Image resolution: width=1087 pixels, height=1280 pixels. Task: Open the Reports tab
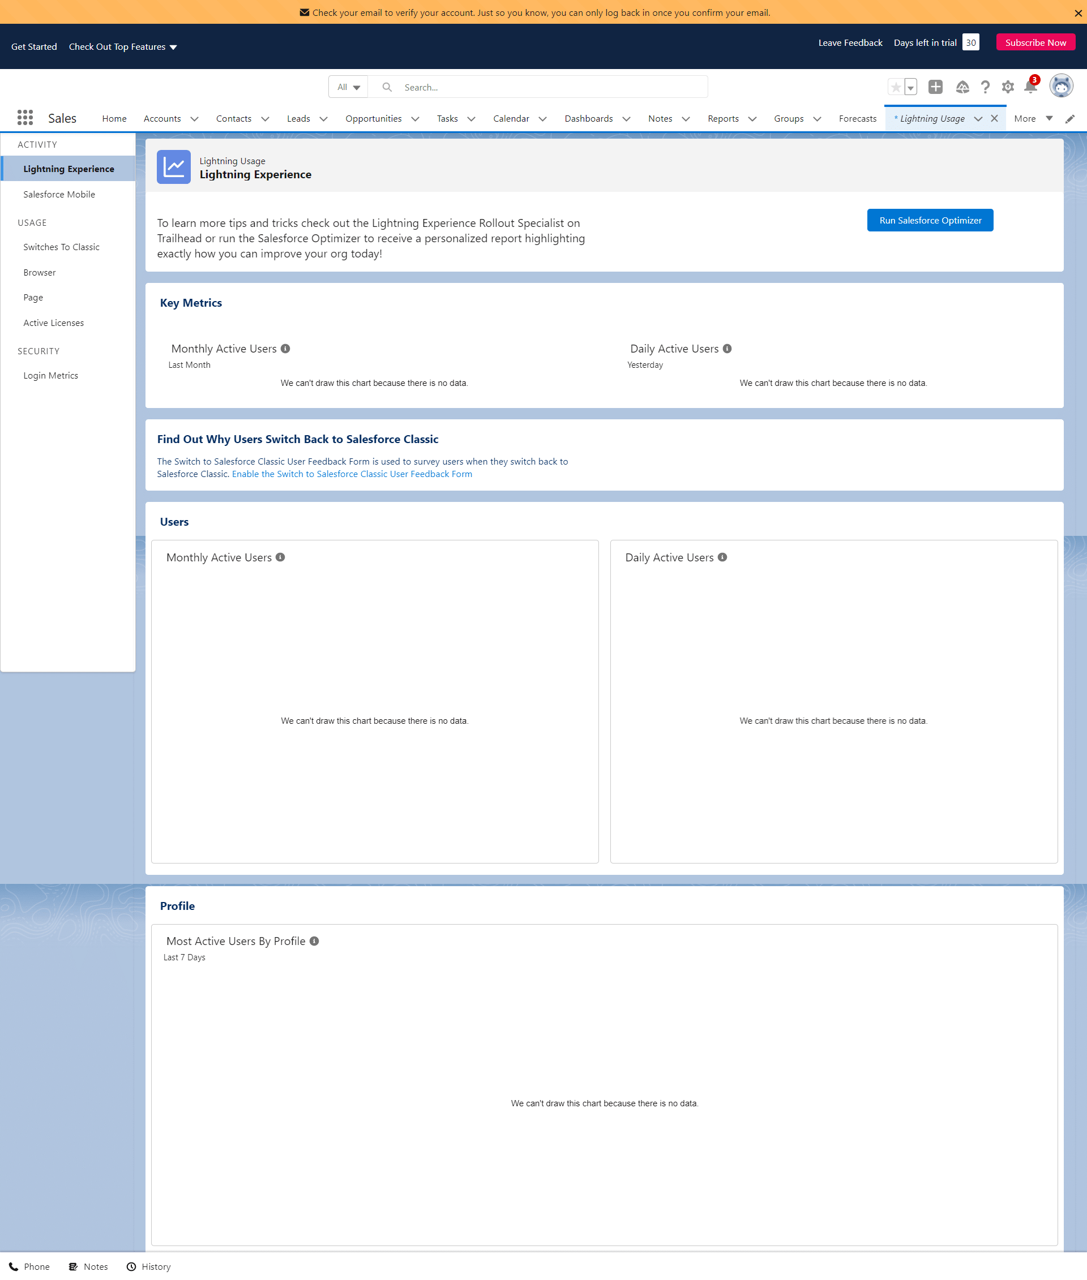[x=723, y=119]
